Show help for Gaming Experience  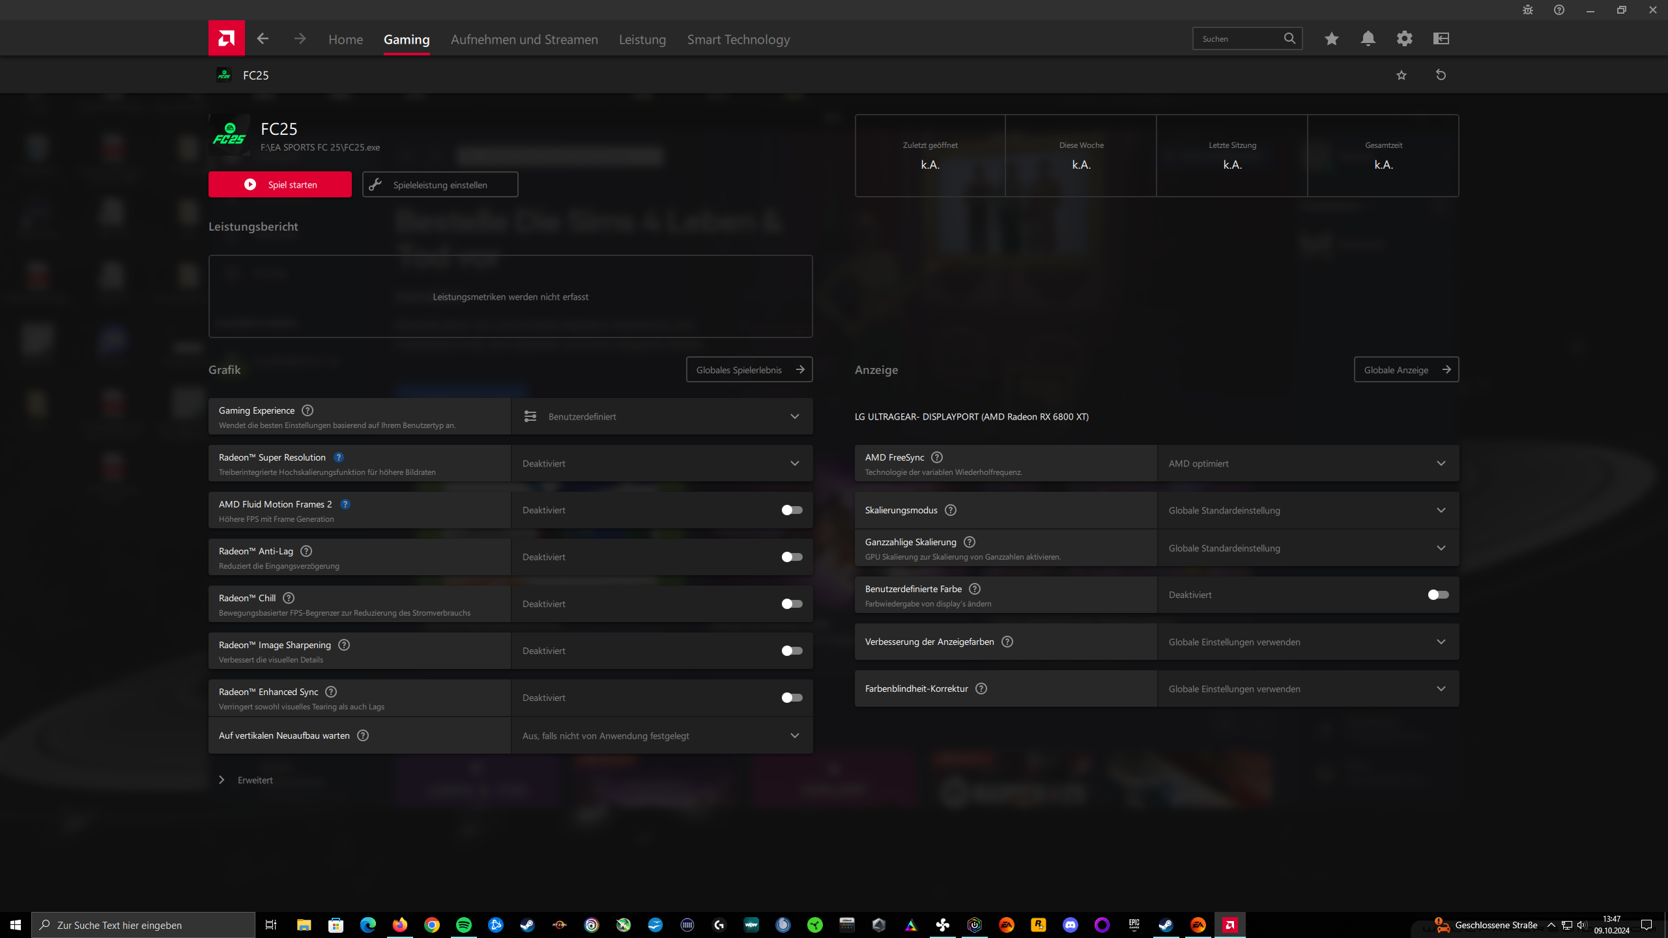point(308,410)
